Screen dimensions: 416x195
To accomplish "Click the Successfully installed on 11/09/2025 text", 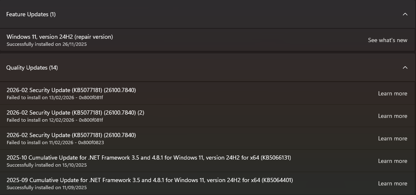I will [x=47, y=187].
